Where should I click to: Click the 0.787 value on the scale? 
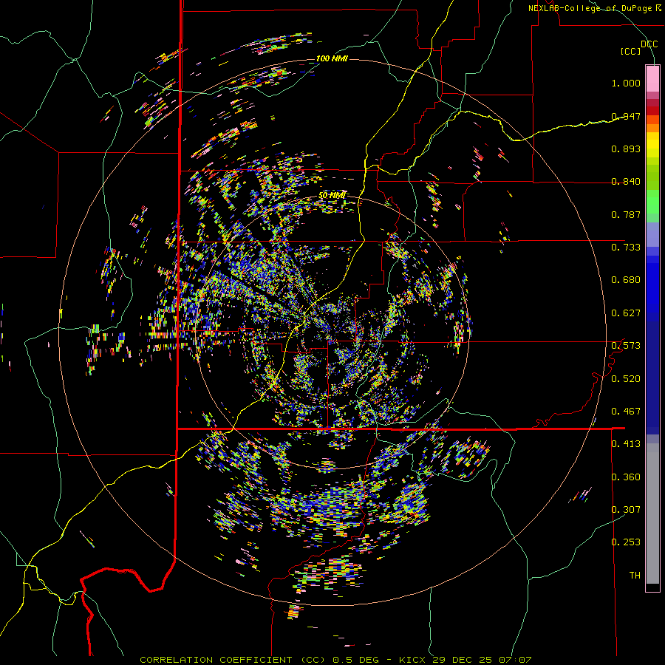click(x=626, y=214)
